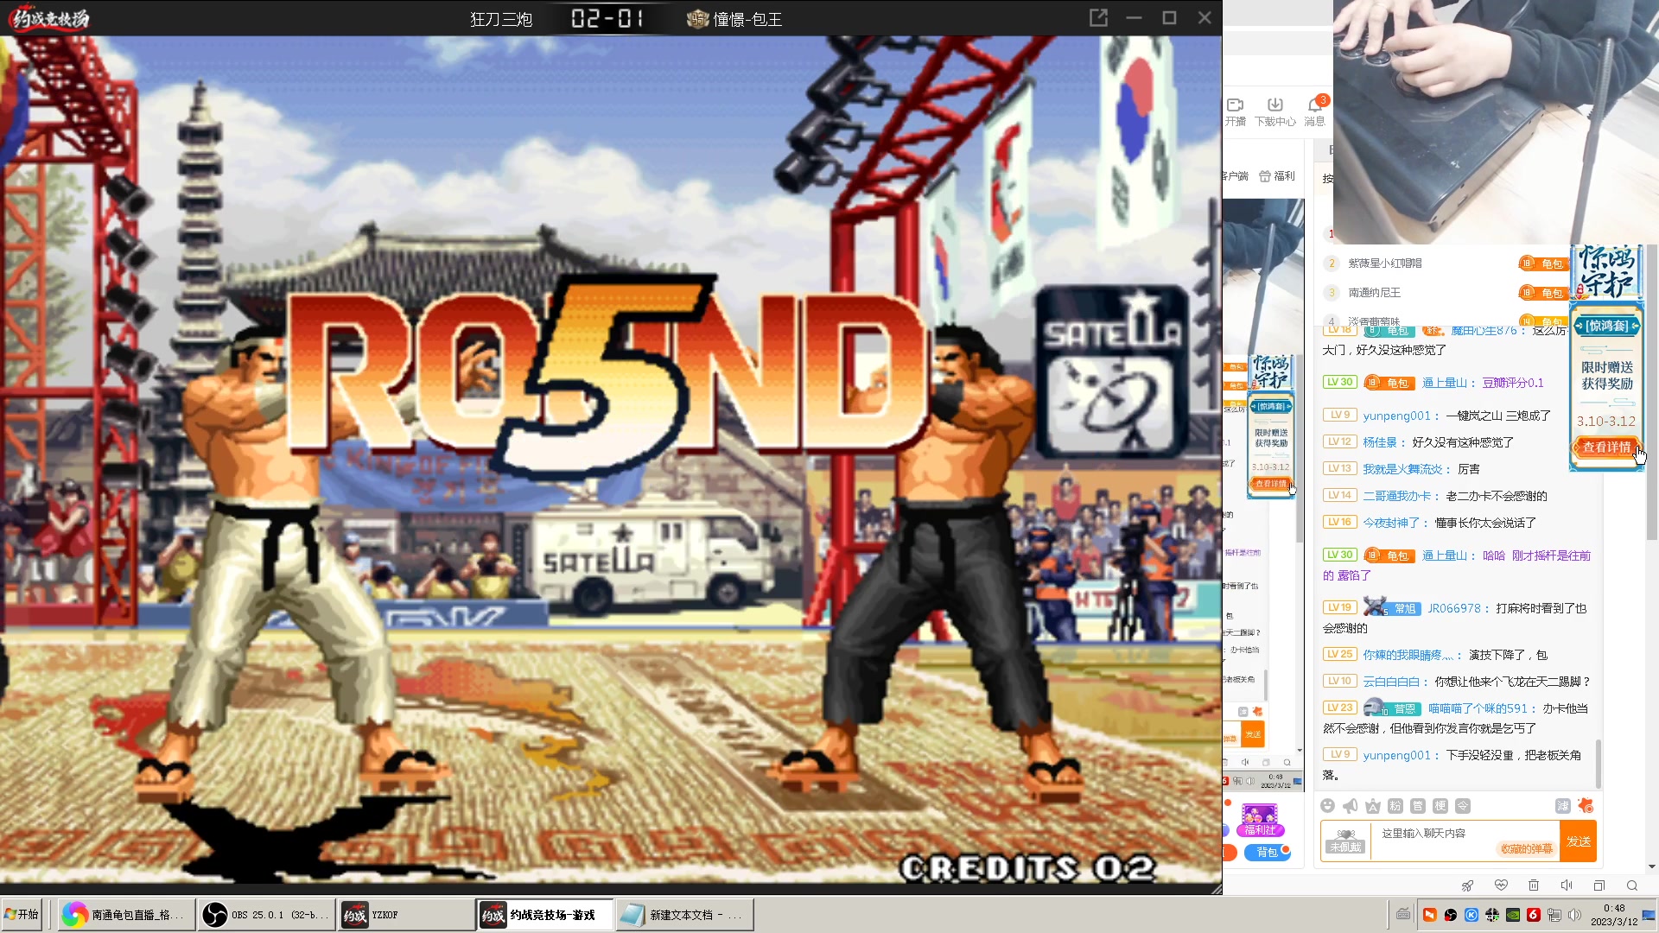This screenshot has width=1659, height=933.
Task: Click the blue K icon in system tray
Action: pos(1471,915)
